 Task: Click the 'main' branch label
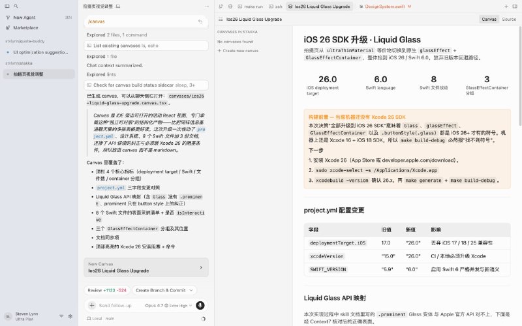point(110,318)
